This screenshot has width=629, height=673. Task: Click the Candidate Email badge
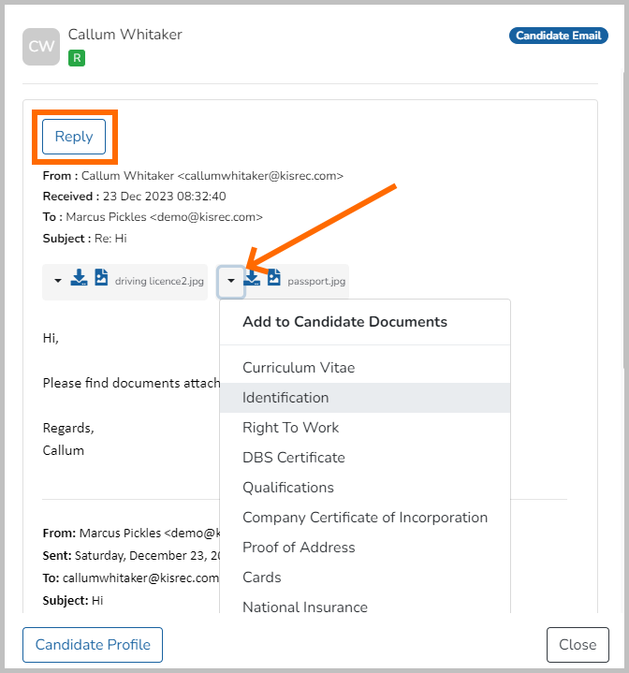558,36
